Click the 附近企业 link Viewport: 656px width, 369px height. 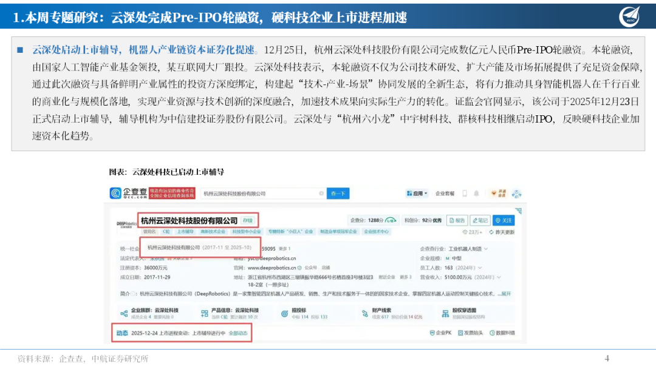386,277
